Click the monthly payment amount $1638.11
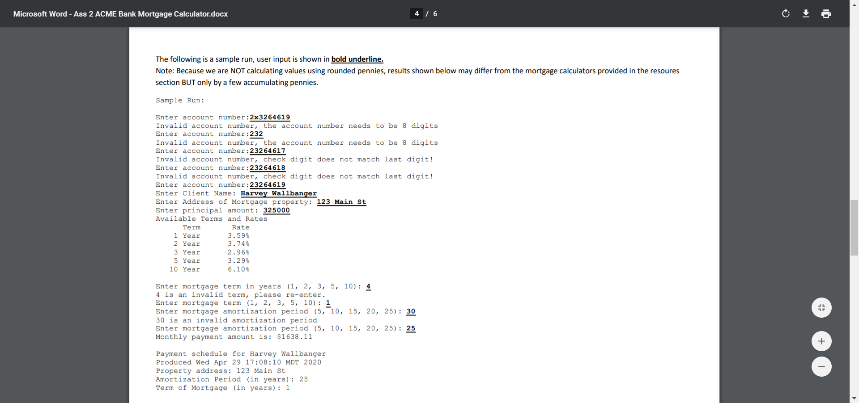Image resolution: width=859 pixels, height=403 pixels. coord(294,337)
